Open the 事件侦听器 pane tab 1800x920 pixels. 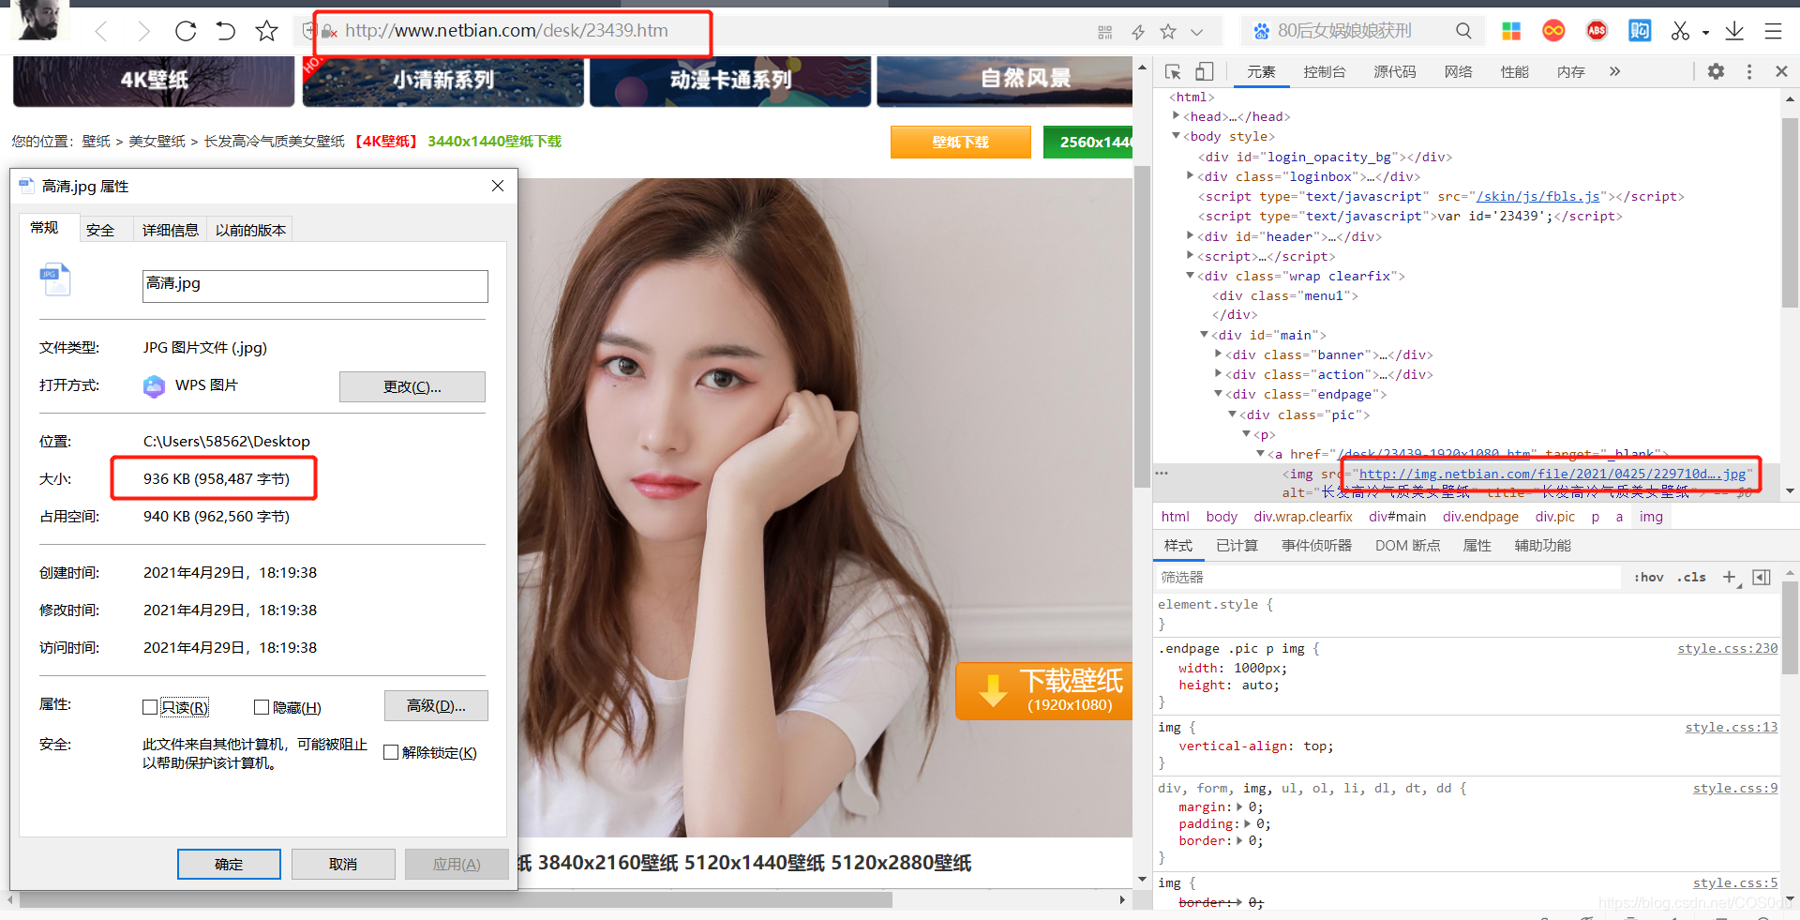click(1316, 546)
